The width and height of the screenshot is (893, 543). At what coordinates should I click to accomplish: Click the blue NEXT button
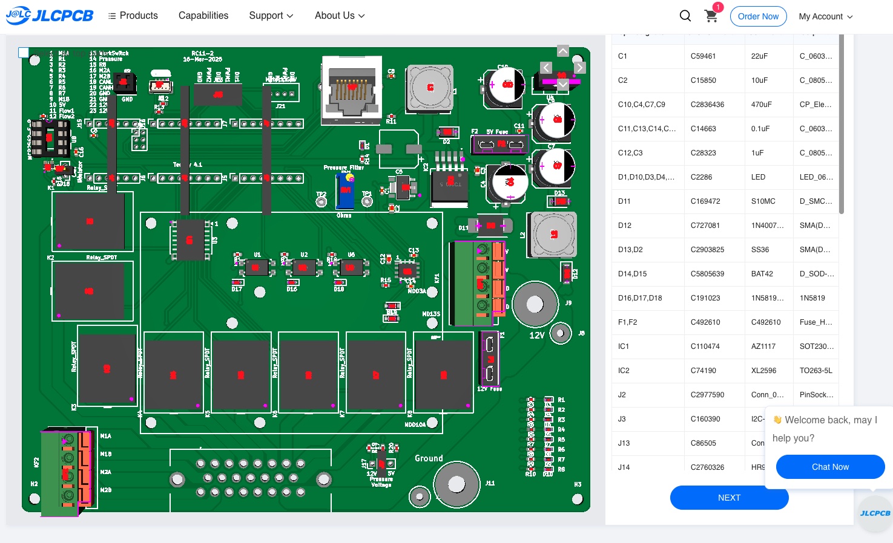pos(729,498)
